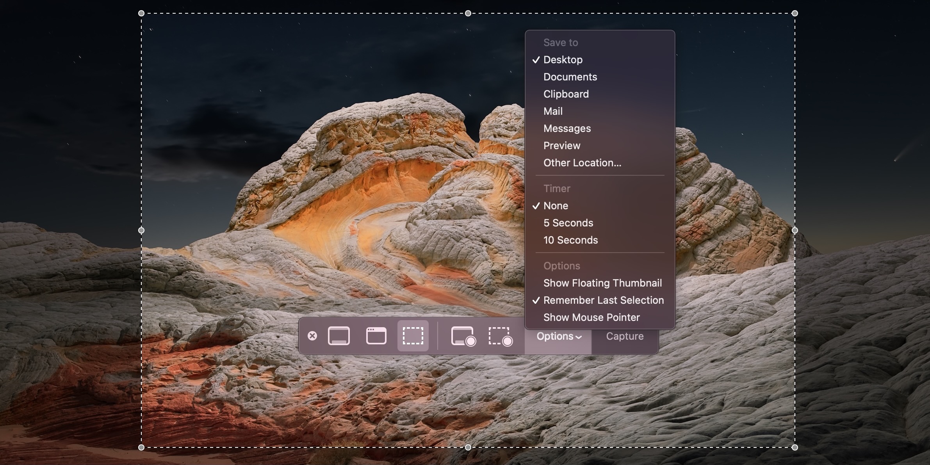The image size is (930, 465).
Task: Select the capture window with toolbar icon
Action: [x=376, y=336]
